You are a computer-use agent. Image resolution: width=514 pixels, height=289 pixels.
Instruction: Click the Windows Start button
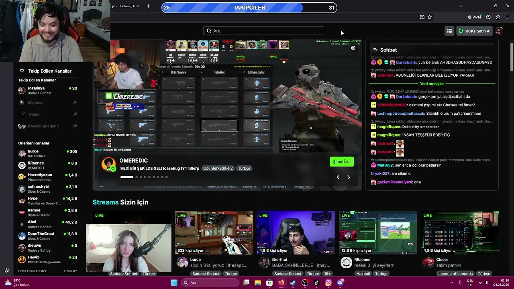click(174, 283)
